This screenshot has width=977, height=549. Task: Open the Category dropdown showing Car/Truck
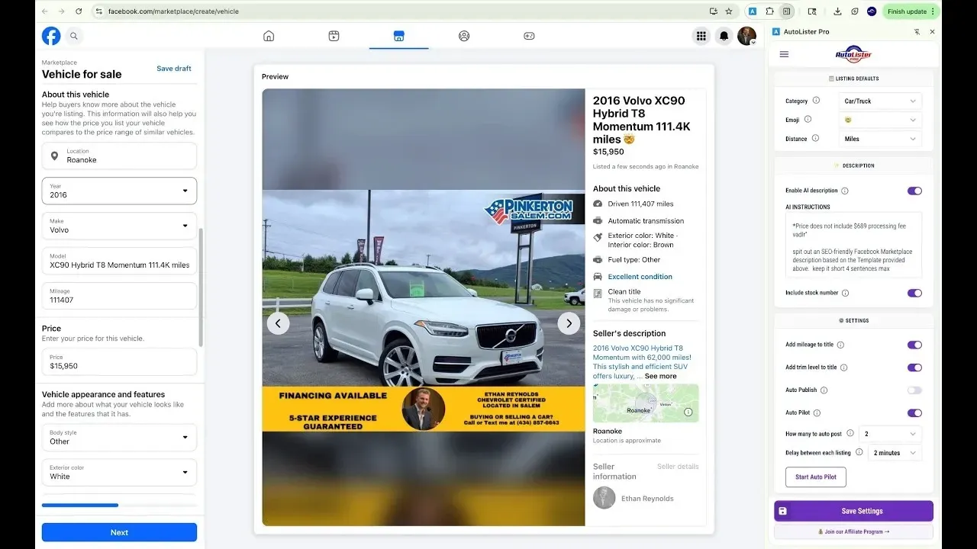(x=880, y=100)
